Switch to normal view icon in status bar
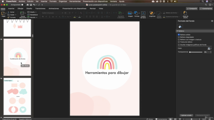This screenshot has width=214, height=120. [x=171, y=119]
